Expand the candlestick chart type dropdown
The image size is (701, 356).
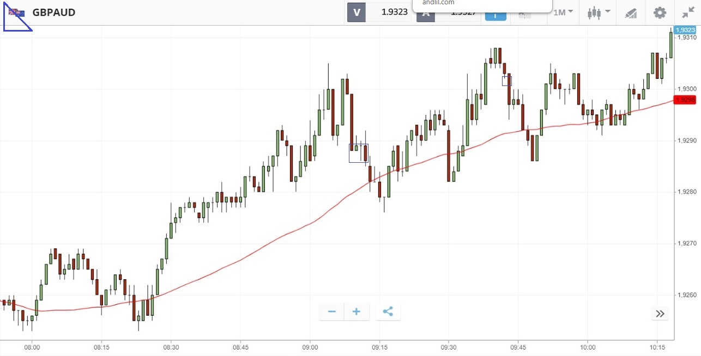[x=599, y=12]
